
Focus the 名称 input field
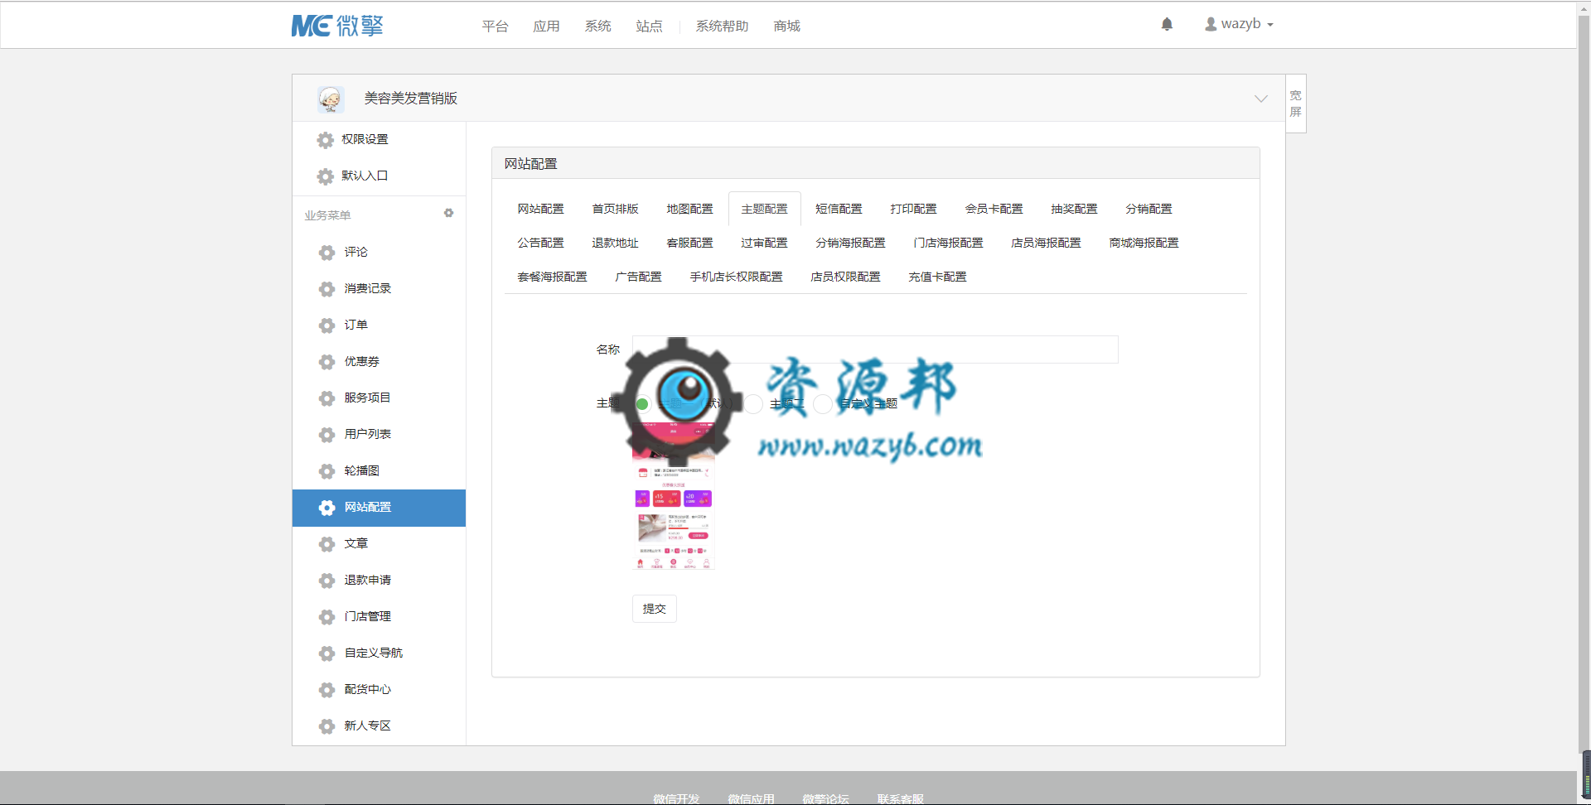point(875,349)
